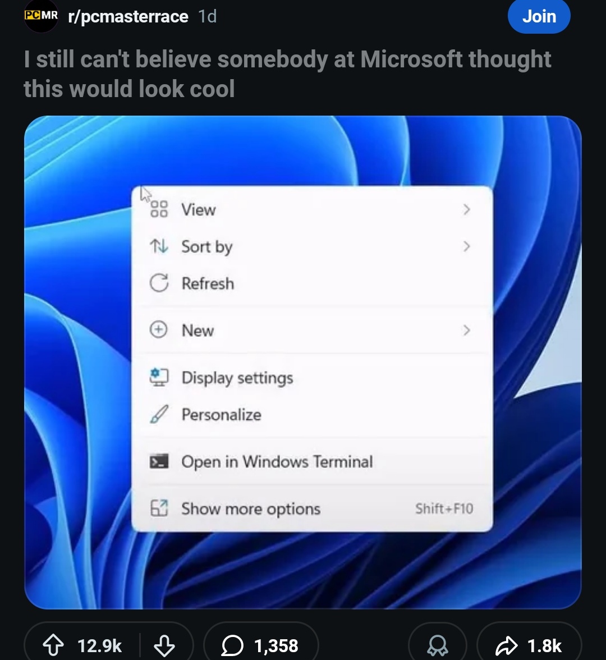This screenshot has width=606, height=660.
Task: Open the r/pcmasterrace subreddit link
Action: pos(128,17)
